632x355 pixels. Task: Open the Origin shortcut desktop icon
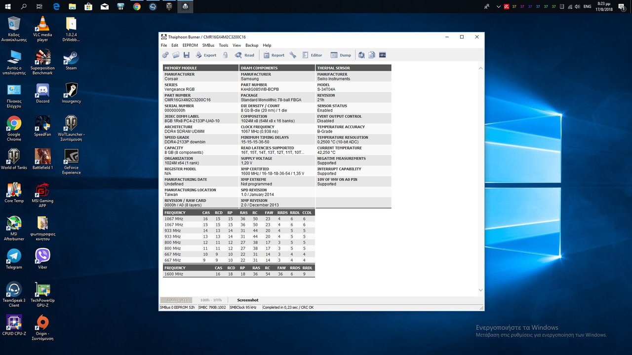click(42, 328)
